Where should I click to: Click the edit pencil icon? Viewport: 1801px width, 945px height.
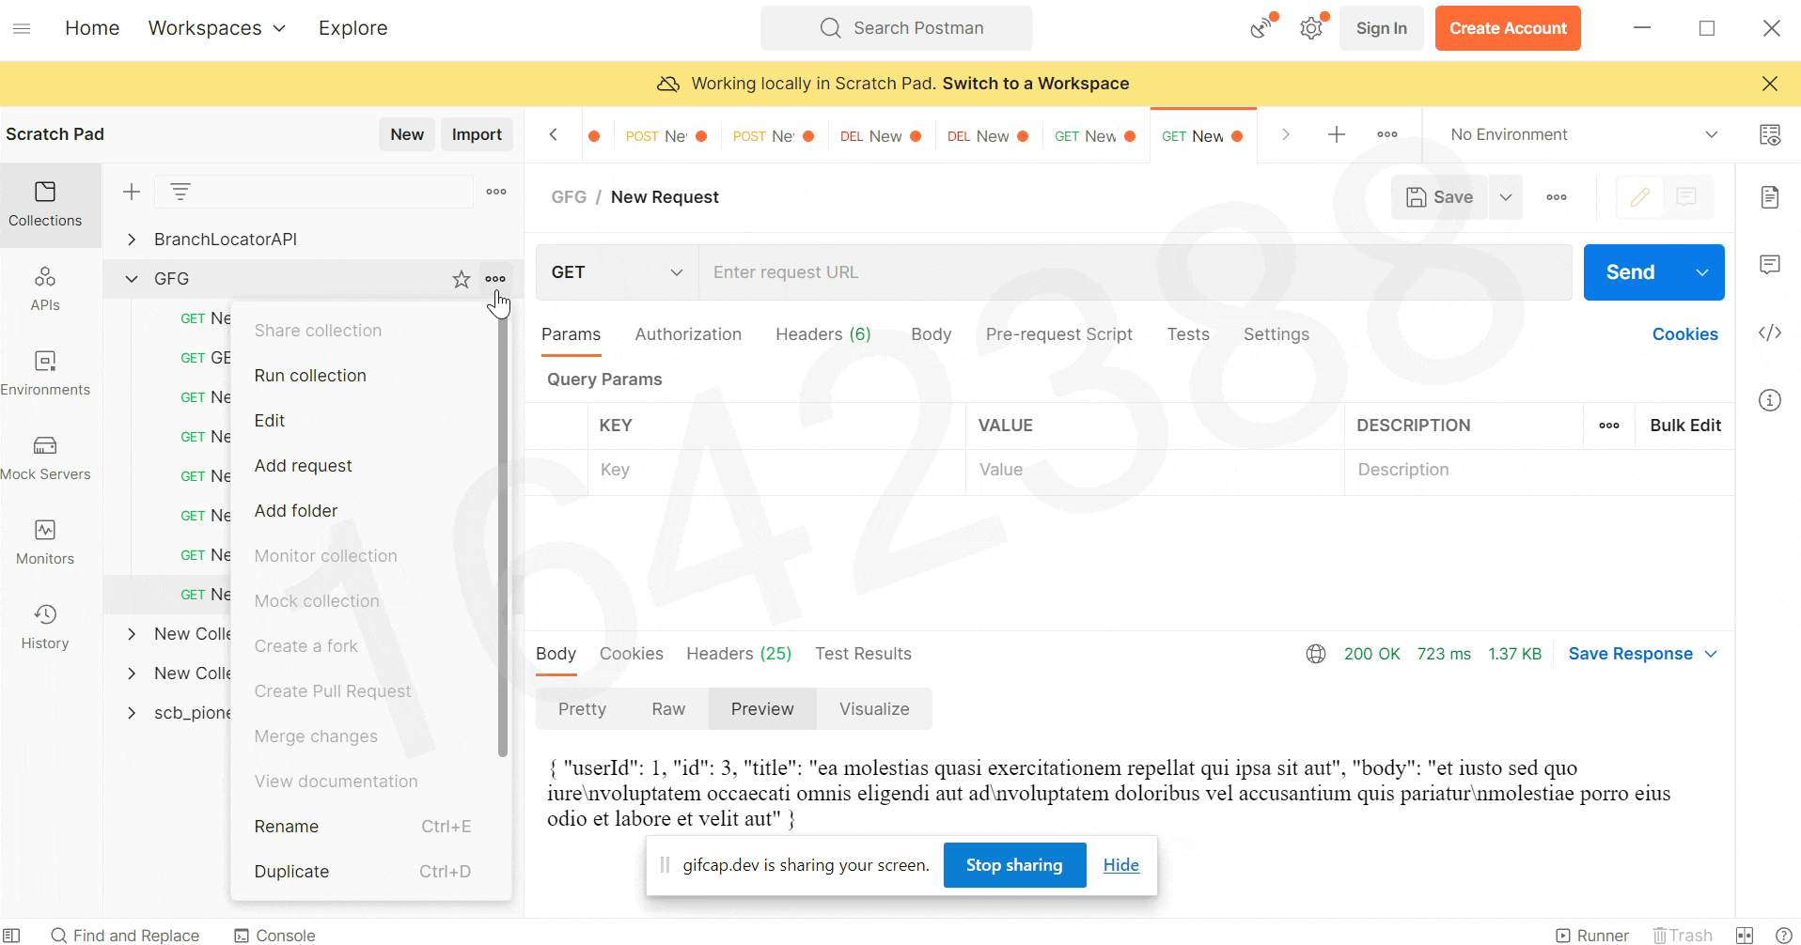(1639, 197)
